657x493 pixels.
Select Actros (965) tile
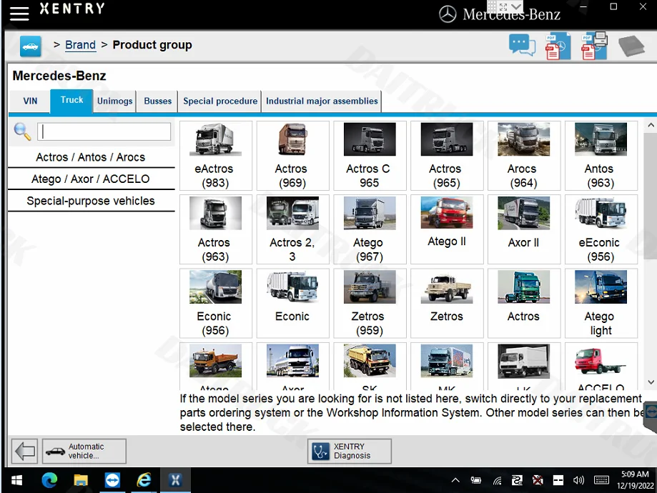[447, 156]
